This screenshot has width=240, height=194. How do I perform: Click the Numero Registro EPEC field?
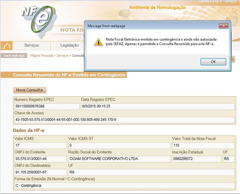click(47, 106)
